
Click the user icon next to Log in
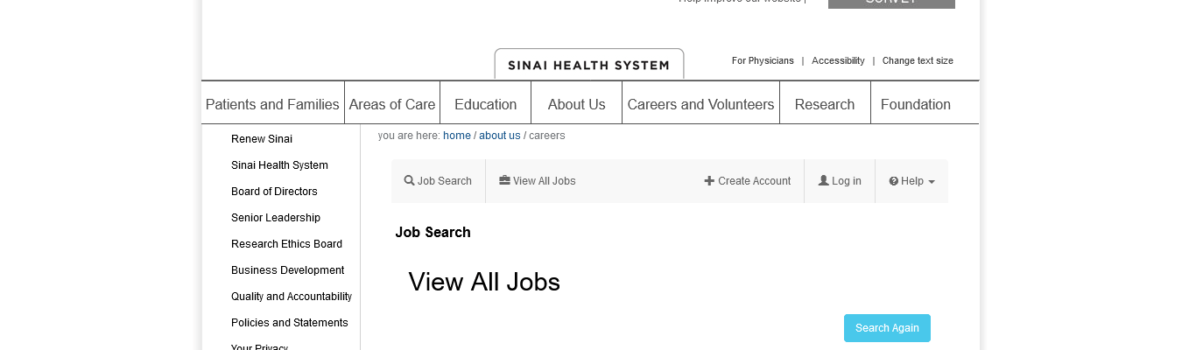pyautogui.click(x=823, y=181)
